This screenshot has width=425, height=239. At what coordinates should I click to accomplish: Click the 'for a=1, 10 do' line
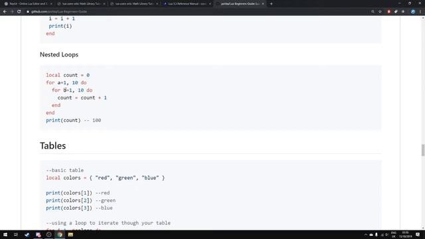(66, 82)
